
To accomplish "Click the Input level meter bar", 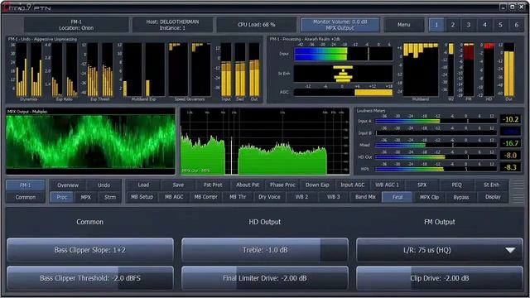I will pos(344,54).
